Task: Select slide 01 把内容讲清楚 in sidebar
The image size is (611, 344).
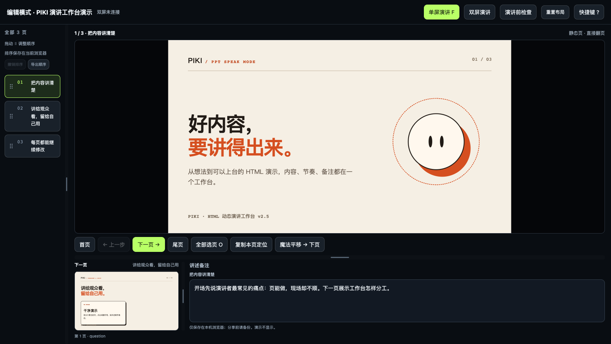Action: tap(32, 86)
